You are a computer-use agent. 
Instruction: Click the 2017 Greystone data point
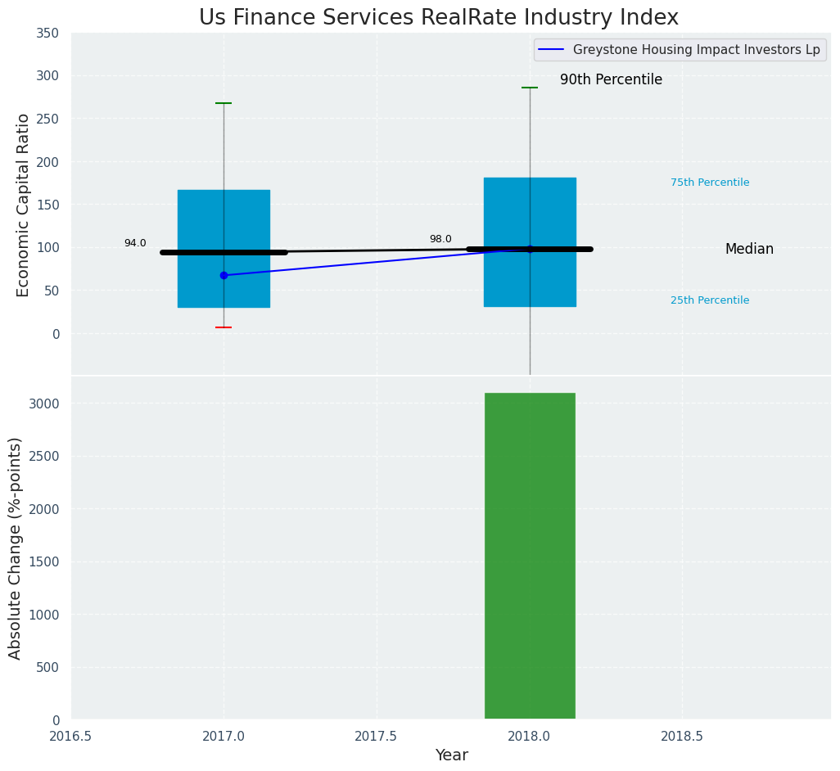tap(224, 275)
